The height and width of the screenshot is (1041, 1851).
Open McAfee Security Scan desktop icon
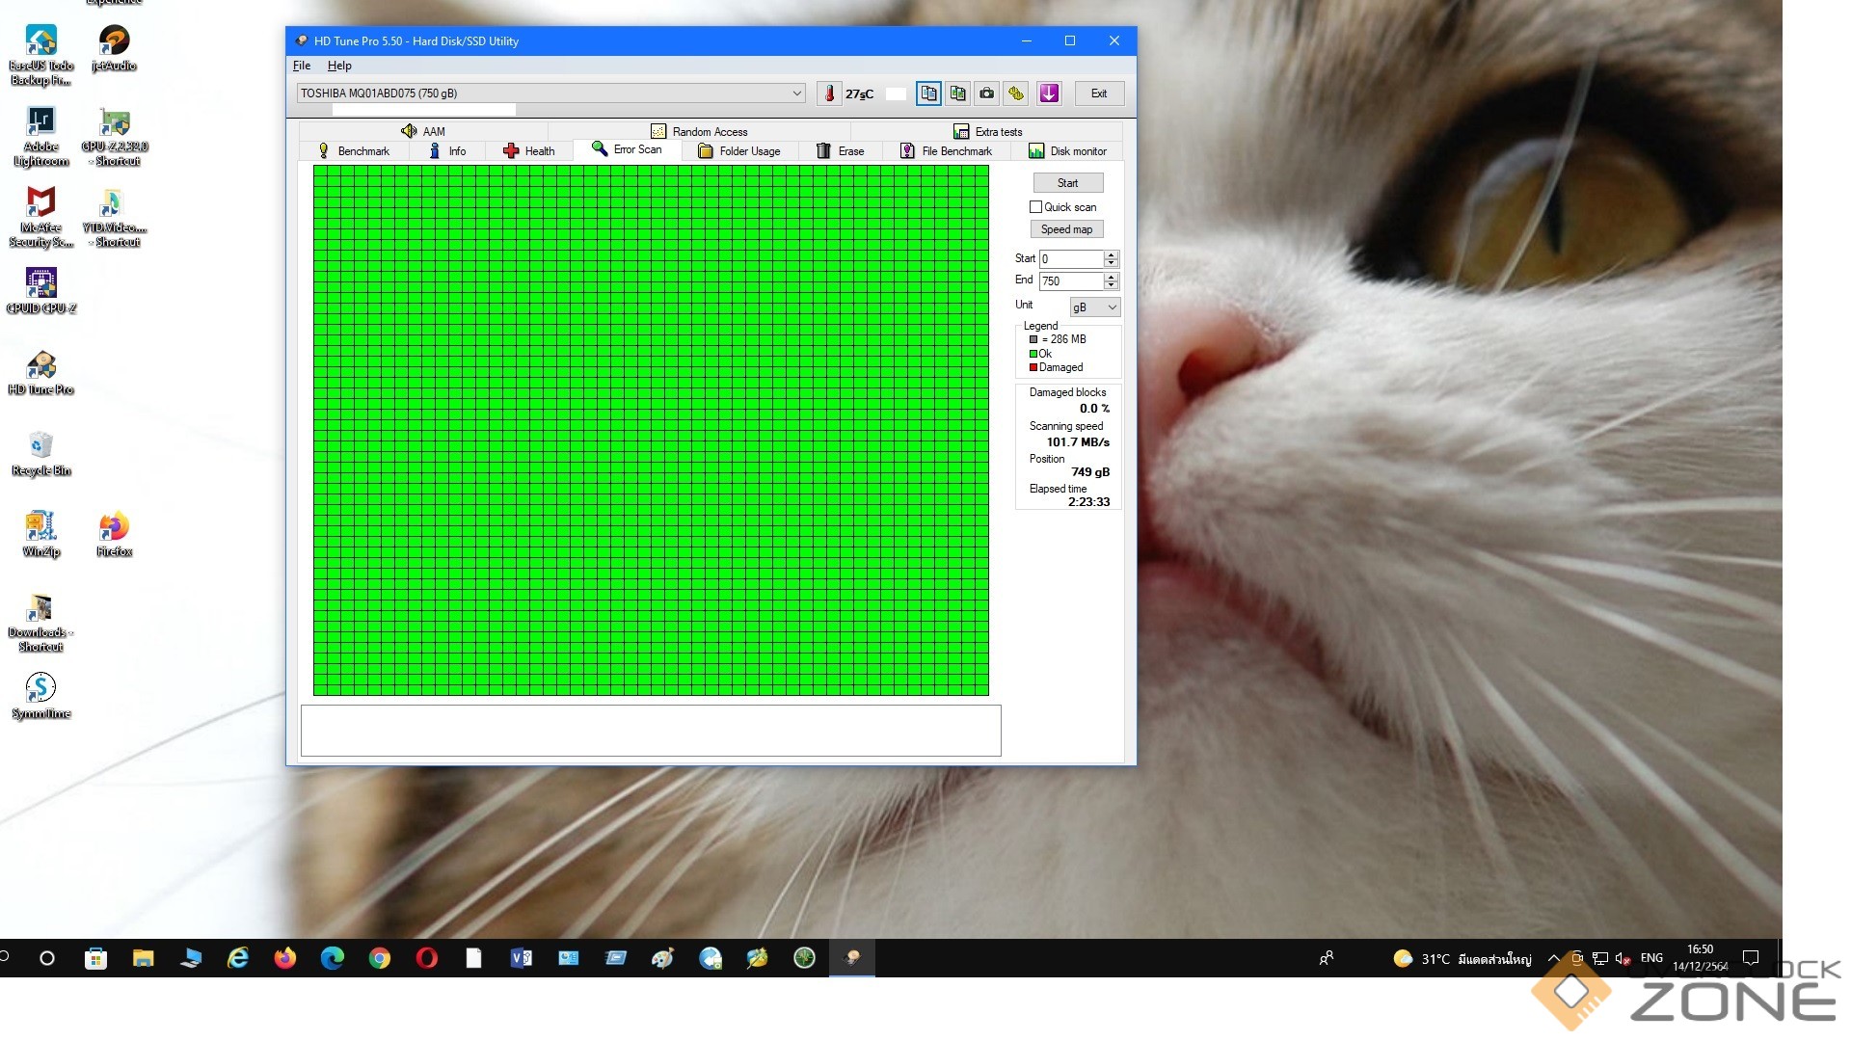tap(40, 217)
